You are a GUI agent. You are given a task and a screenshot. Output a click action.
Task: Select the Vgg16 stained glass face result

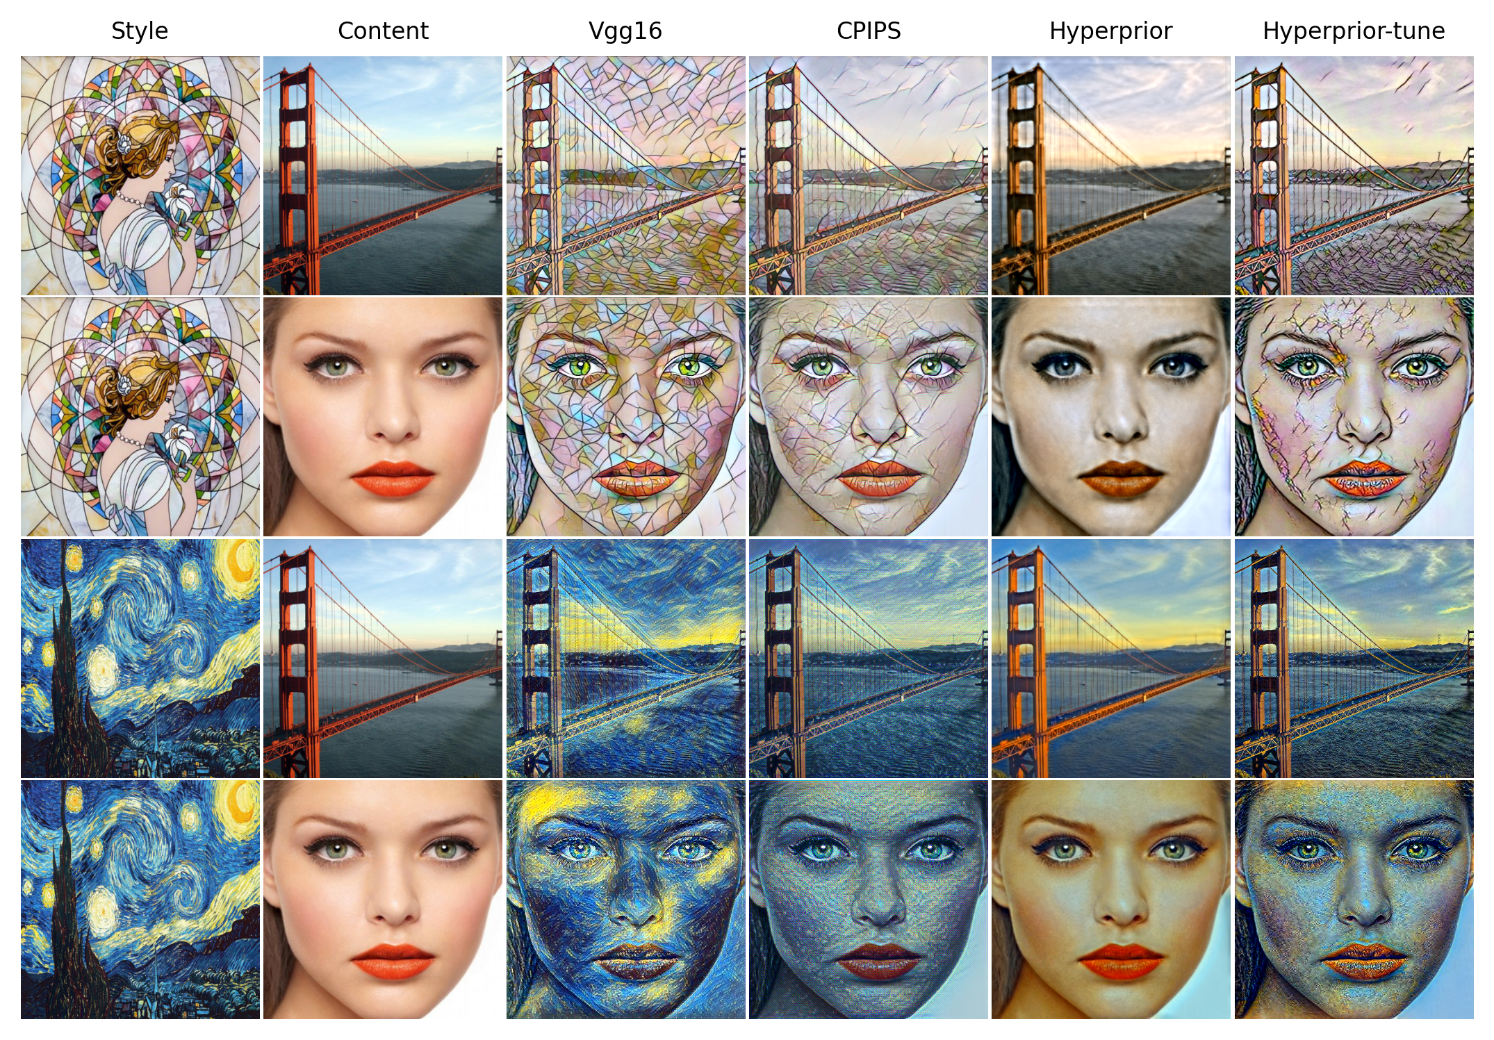tap(625, 417)
